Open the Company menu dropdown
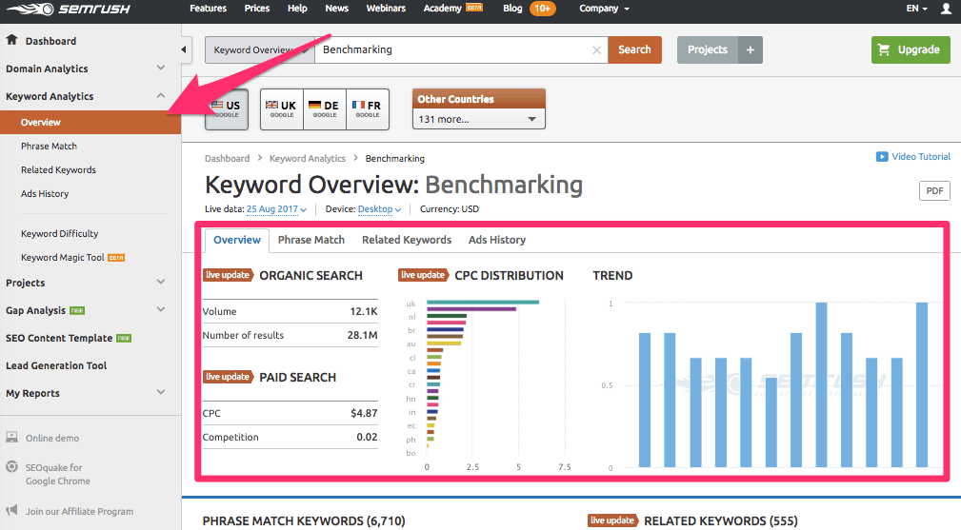Viewport: 961px width, 530px height. click(604, 9)
